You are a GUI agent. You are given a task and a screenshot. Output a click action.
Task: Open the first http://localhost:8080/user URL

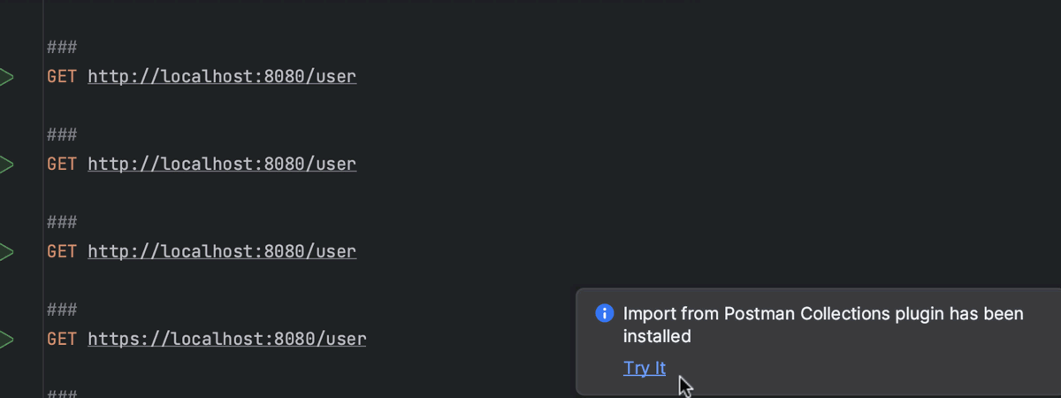click(222, 77)
